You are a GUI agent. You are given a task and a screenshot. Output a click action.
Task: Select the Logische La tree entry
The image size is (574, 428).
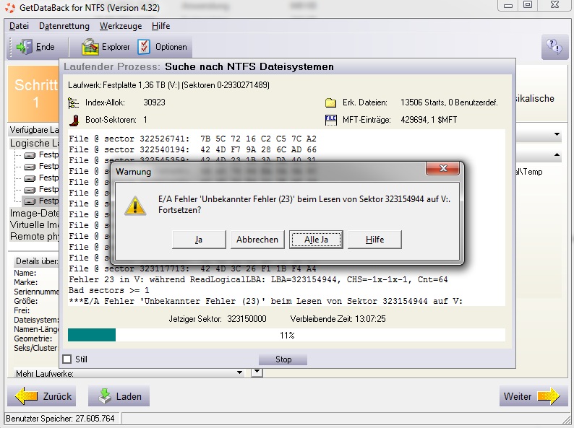pyautogui.click(x=35, y=144)
